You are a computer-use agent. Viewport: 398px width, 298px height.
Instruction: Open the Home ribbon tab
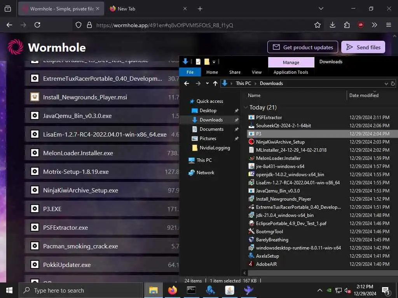(x=212, y=72)
